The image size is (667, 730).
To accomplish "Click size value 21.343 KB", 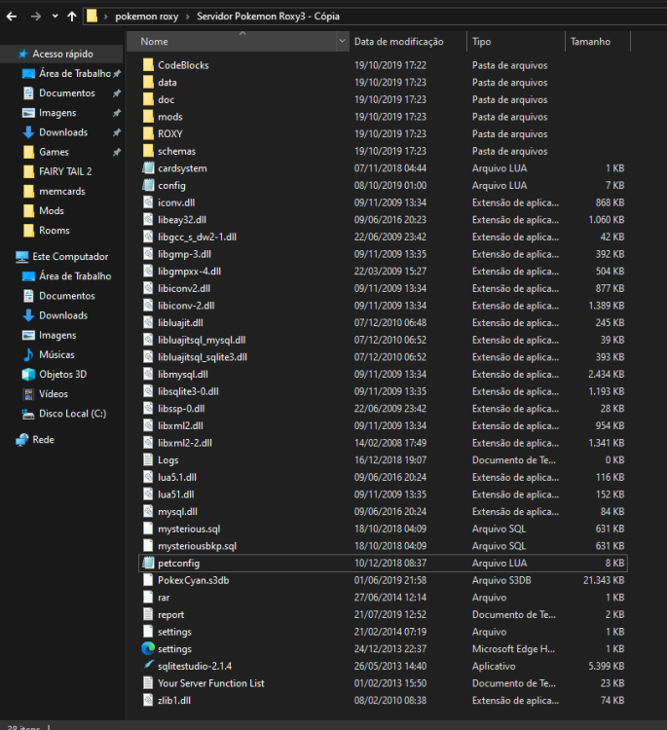I will coord(604,580).
